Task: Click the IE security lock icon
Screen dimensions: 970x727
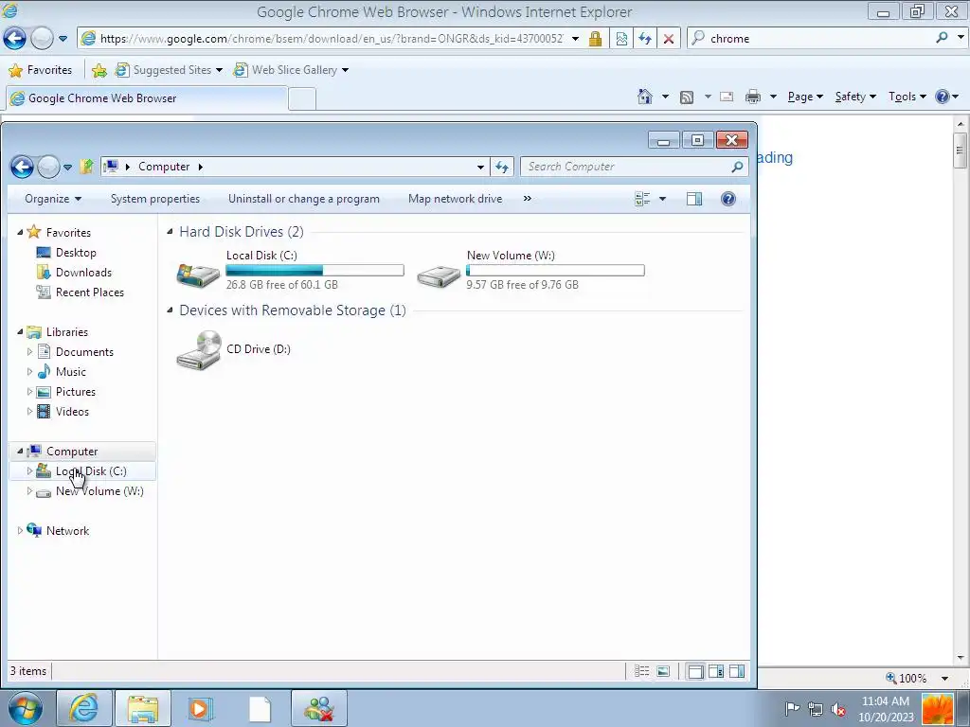Action: (x=595, y=38)
